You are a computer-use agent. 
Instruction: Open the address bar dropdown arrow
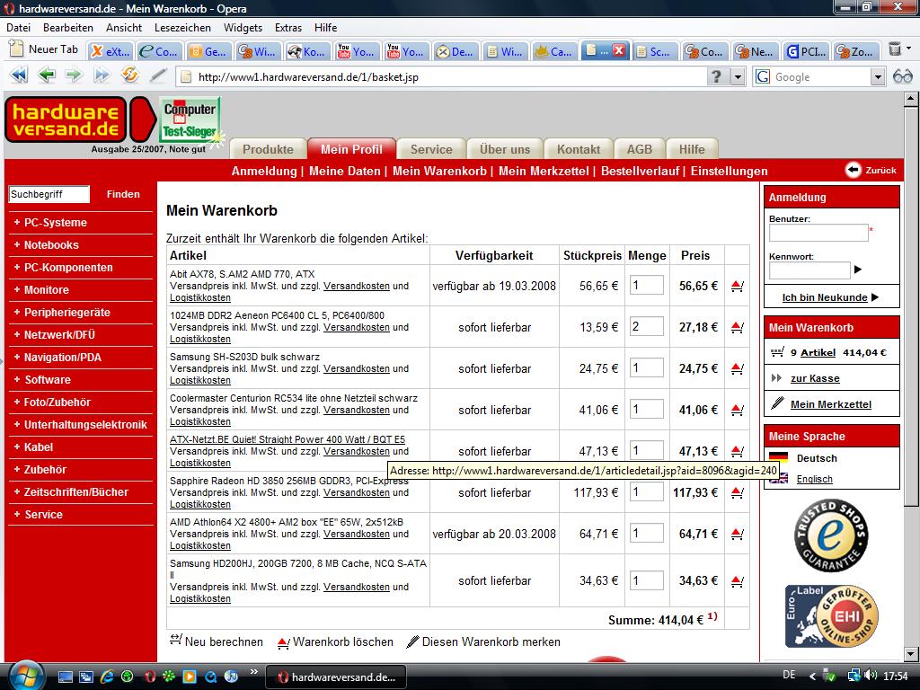click(738, 77)
